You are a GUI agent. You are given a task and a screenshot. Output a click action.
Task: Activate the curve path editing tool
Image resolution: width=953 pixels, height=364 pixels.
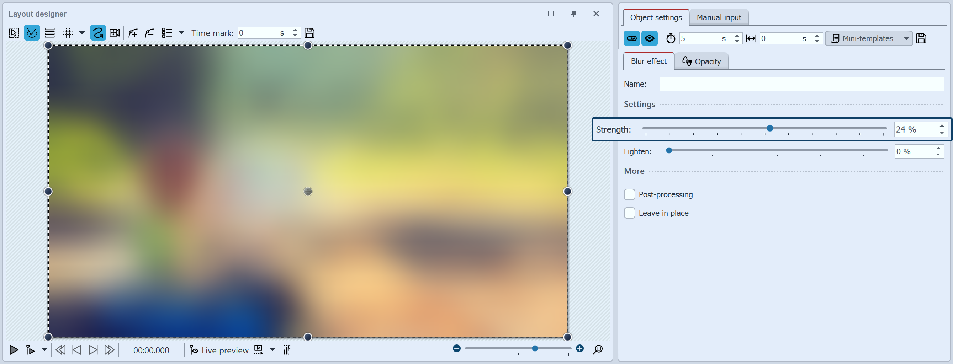[32, 32]
